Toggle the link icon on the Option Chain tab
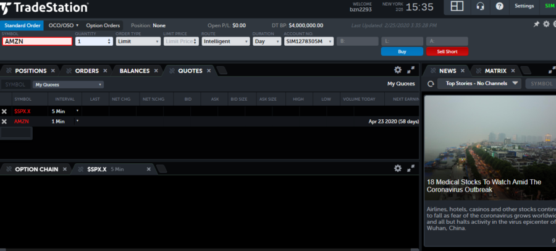Viewport: 556px width, 251px height. [x=9, y=169]
